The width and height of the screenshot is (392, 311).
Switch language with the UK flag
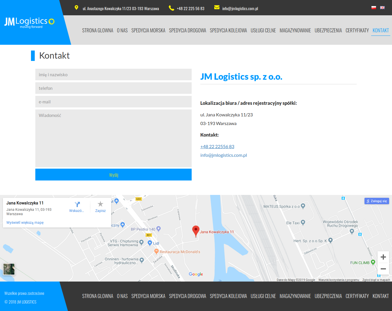382,8
